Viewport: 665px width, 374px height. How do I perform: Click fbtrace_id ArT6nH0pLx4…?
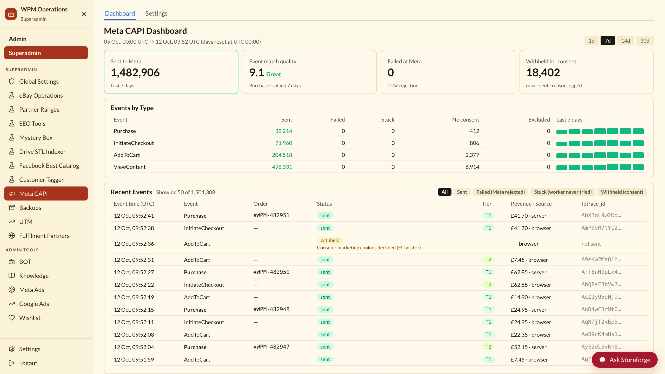click(601, 272)
